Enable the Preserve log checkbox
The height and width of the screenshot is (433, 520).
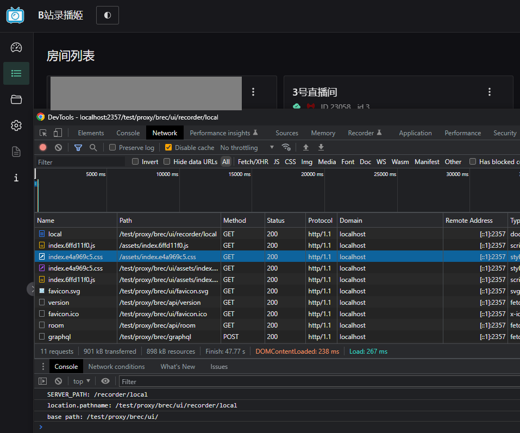click(x=112, y=147)
